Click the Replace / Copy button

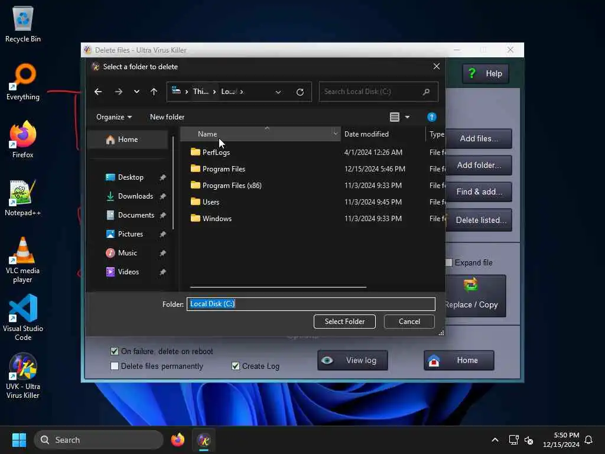476,296
